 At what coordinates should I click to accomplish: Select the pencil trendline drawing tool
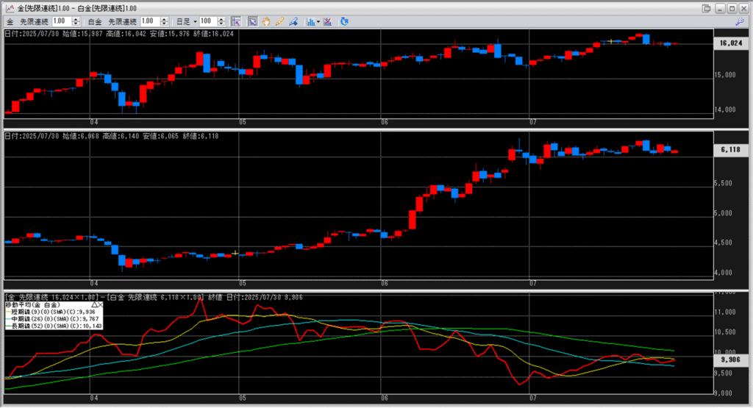279,21
